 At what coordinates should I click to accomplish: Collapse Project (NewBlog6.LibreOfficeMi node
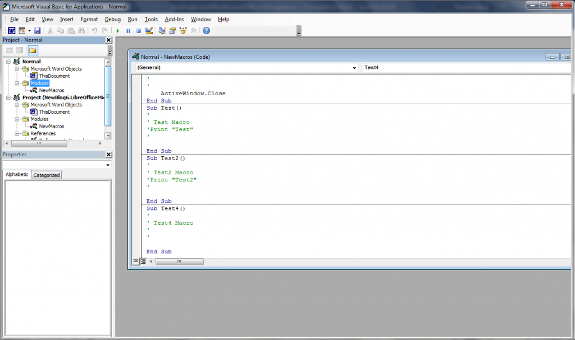coord(8,97)
